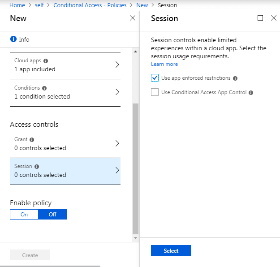Click the blue Info icon in New panel
This screenshot has width=280, height=267.
click(13, 39)
